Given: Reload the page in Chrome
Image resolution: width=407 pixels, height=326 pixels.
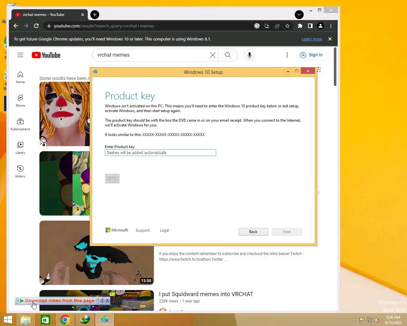Looking at the screenshot, I should (36, 26).
